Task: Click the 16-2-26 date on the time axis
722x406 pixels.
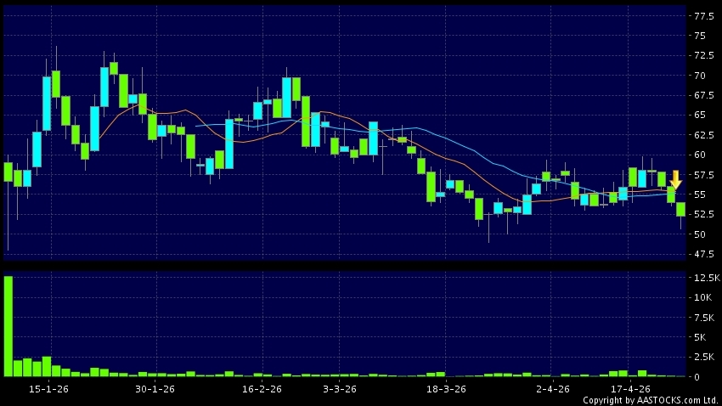Action: coord(262,389)
